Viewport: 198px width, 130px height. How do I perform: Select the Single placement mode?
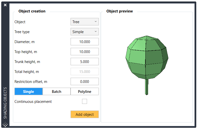click(29, 92)
